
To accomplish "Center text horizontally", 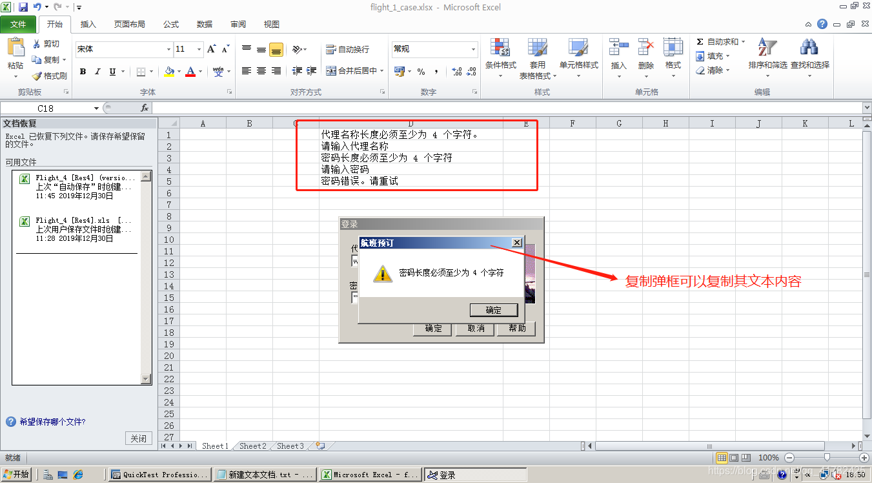I will click(261, 71).
